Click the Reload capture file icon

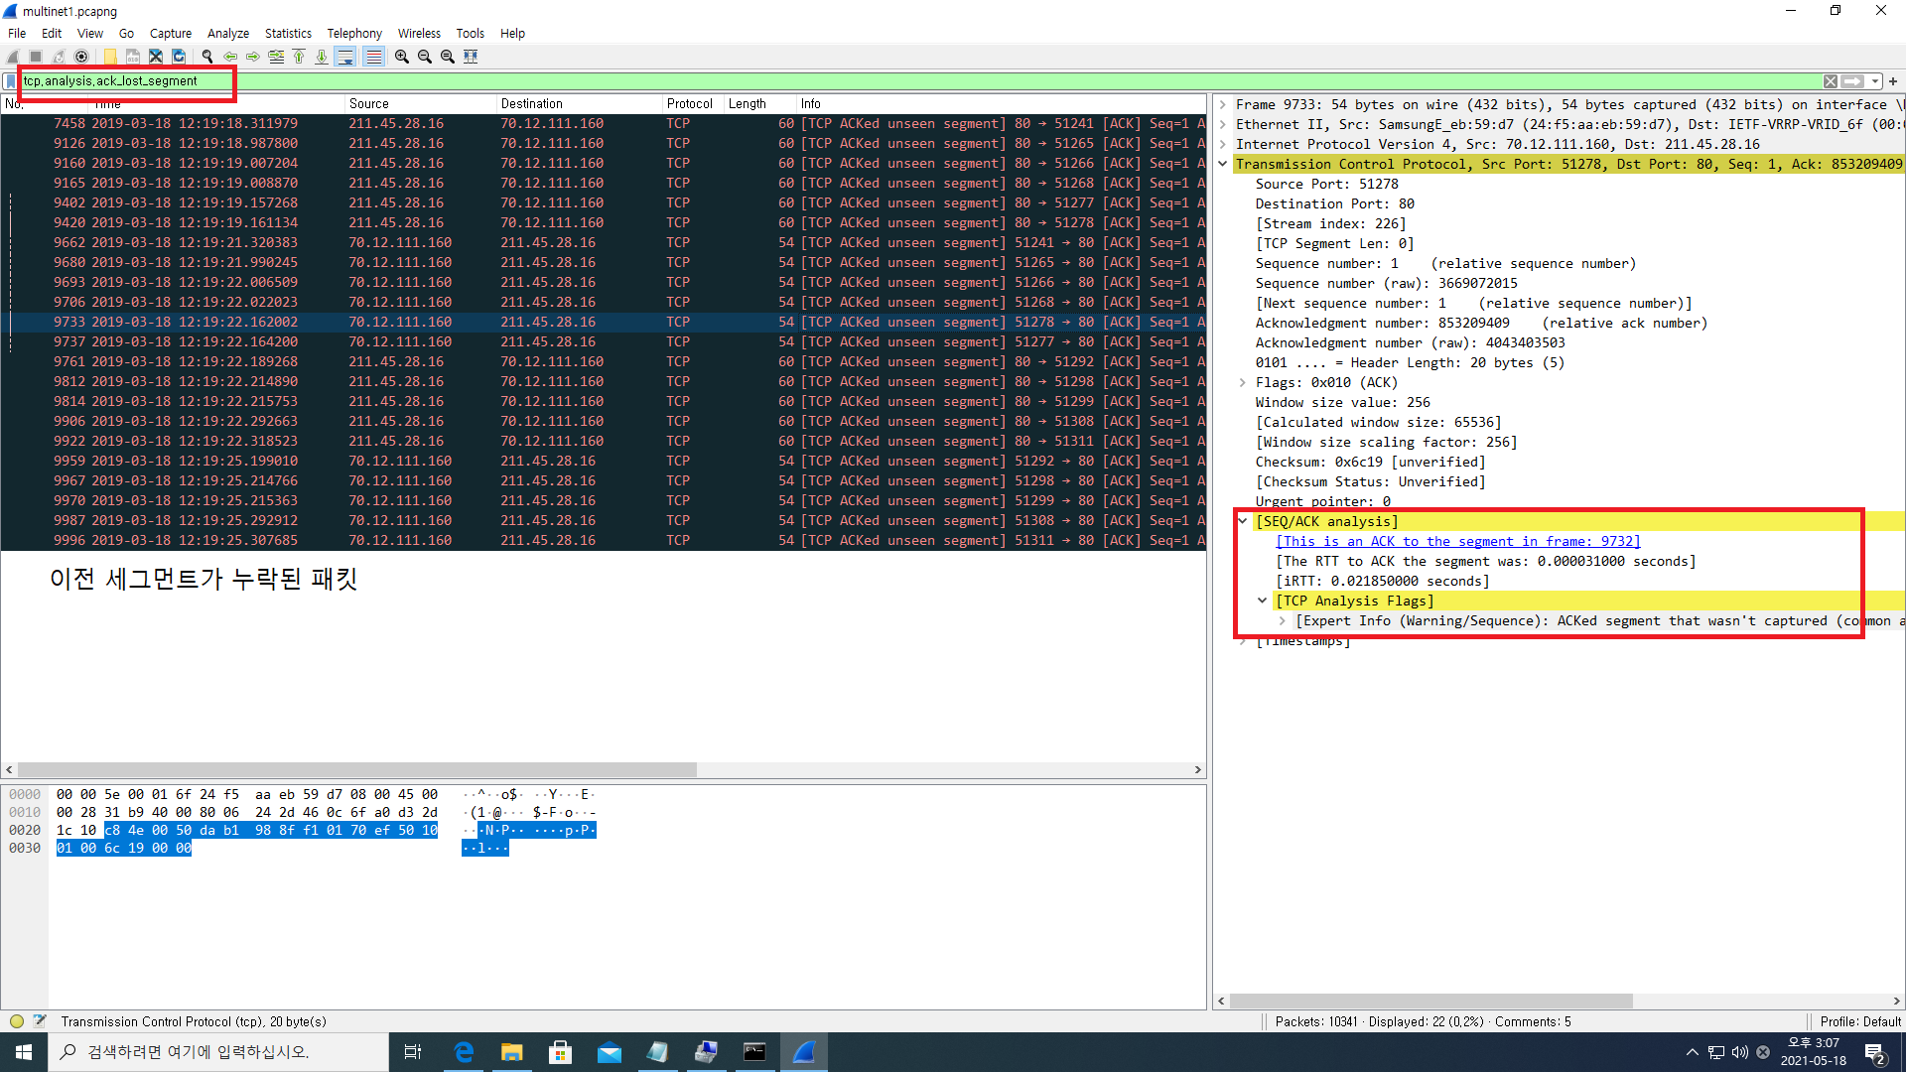(179, 57)
